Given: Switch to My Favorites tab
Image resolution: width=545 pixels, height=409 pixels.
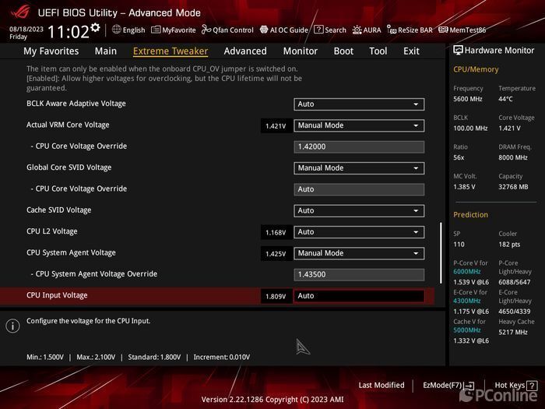Looking at the screenshot, I should tap(51, 51).
